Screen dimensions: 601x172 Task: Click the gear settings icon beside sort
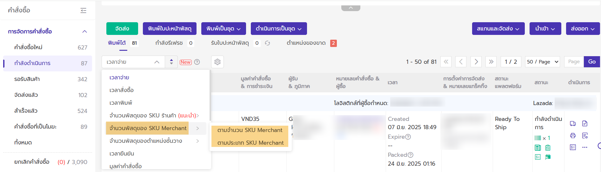click(217, 62)
